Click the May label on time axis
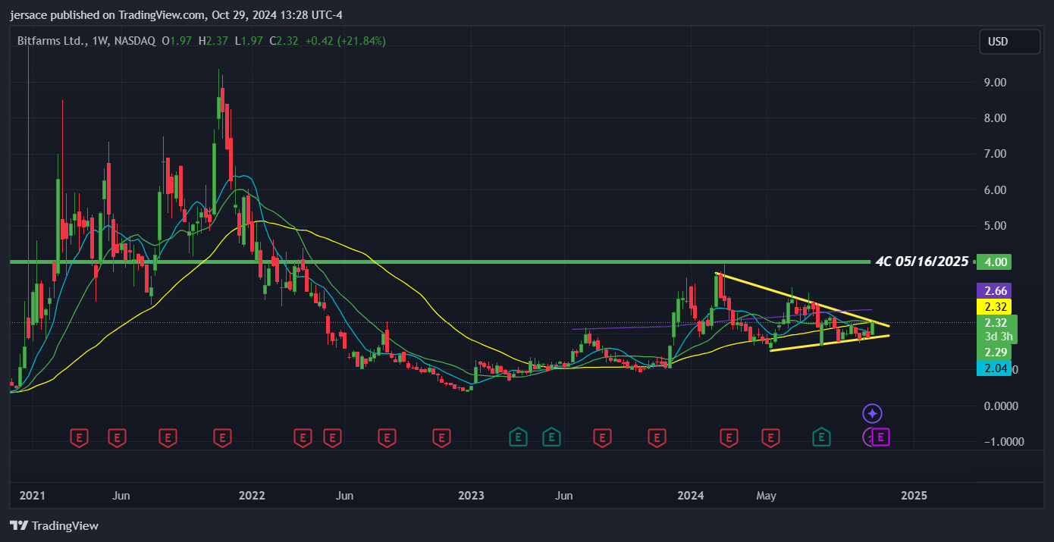The height and width of the screenshot is (542, 1054). point(767,496)
